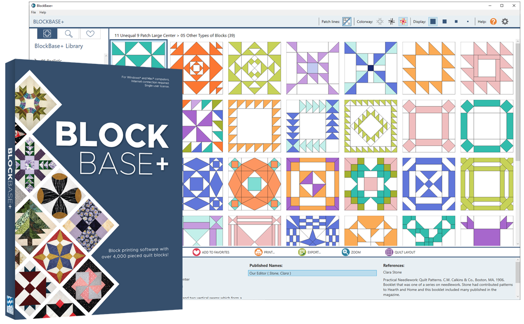Select the blue and aqua flying geese border block
The height and width of the screenshot is (324, 524).
[x=313, y=126]
